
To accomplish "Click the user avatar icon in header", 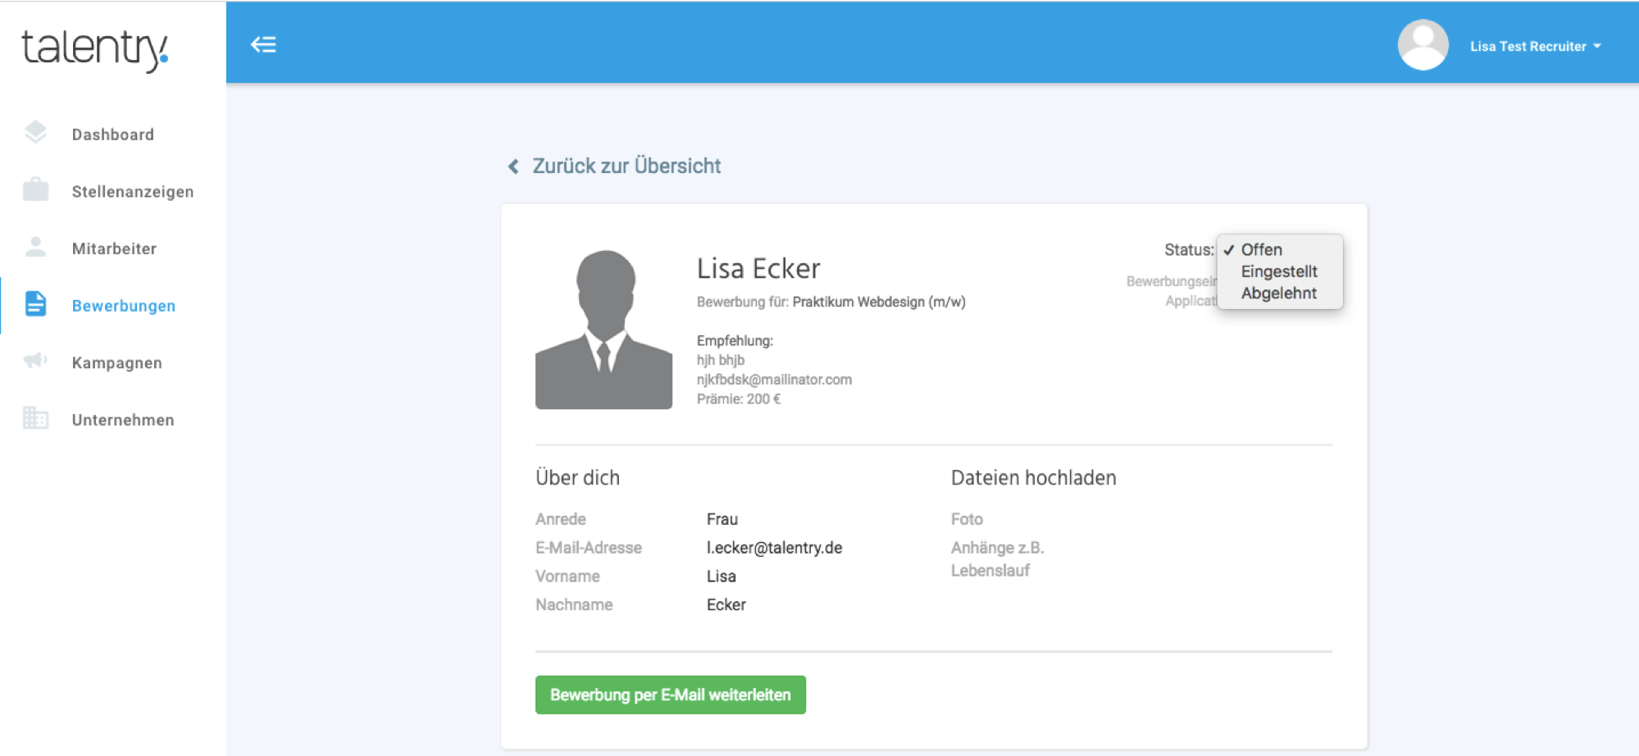I will [x=1423, y=45].
